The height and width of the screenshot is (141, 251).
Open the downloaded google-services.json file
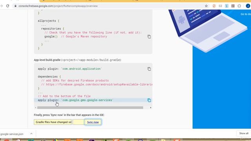click(12, 134)
